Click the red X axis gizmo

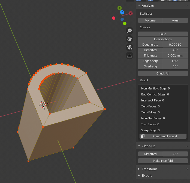point(131,13)
